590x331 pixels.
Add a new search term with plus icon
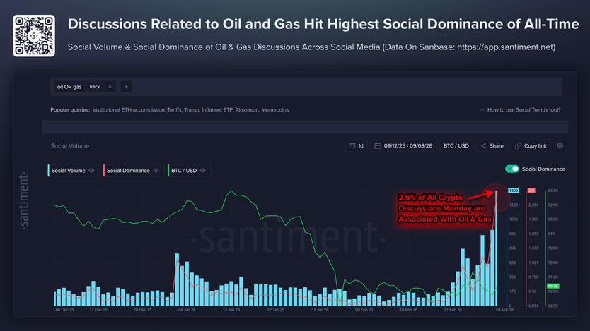[x=126, y=87]
